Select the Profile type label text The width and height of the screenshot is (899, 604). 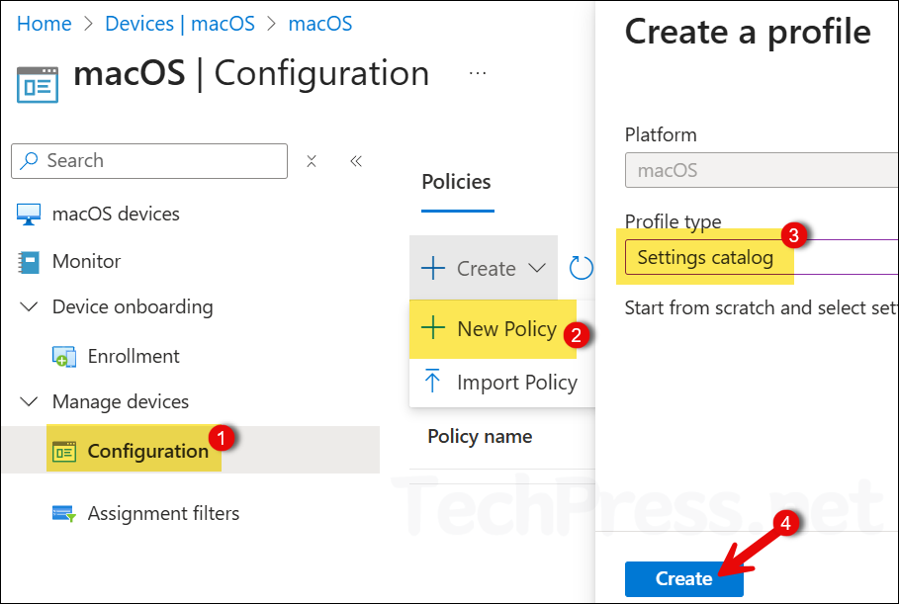point(674,221)
